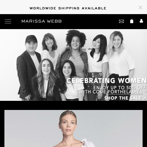Viewport: 147px width, 147px height.
Task: Click the Shop The Sale link
Action: click(125, 98)
